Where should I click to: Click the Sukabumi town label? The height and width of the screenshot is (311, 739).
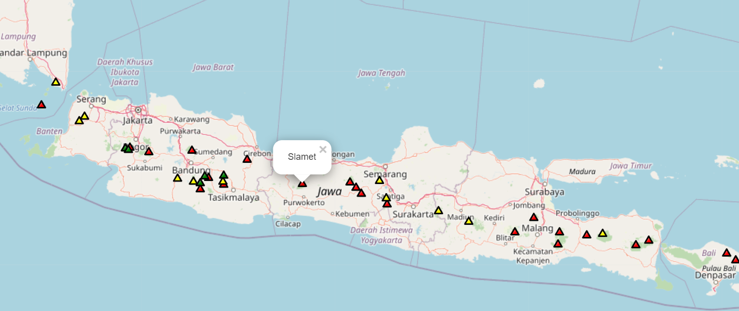point(144,168)
